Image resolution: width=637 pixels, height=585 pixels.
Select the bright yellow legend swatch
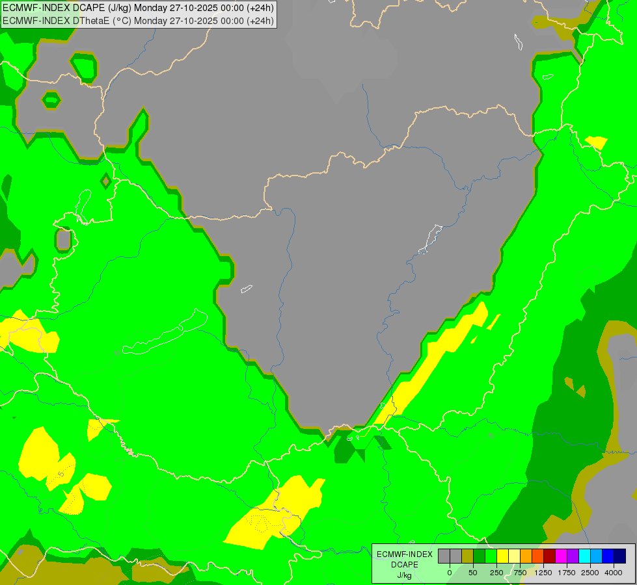tap(502, 556)
